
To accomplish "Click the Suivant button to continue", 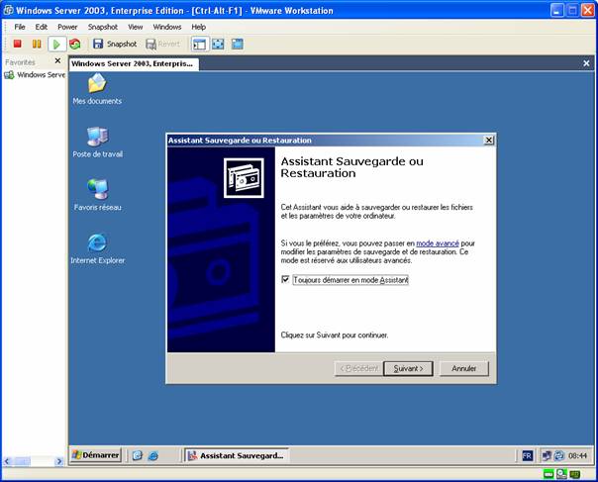I will [408, 368].
